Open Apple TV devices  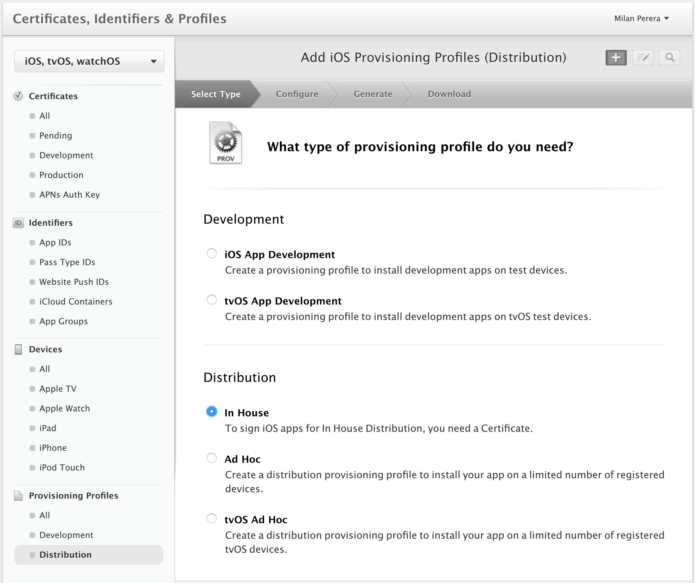point(58,389)
